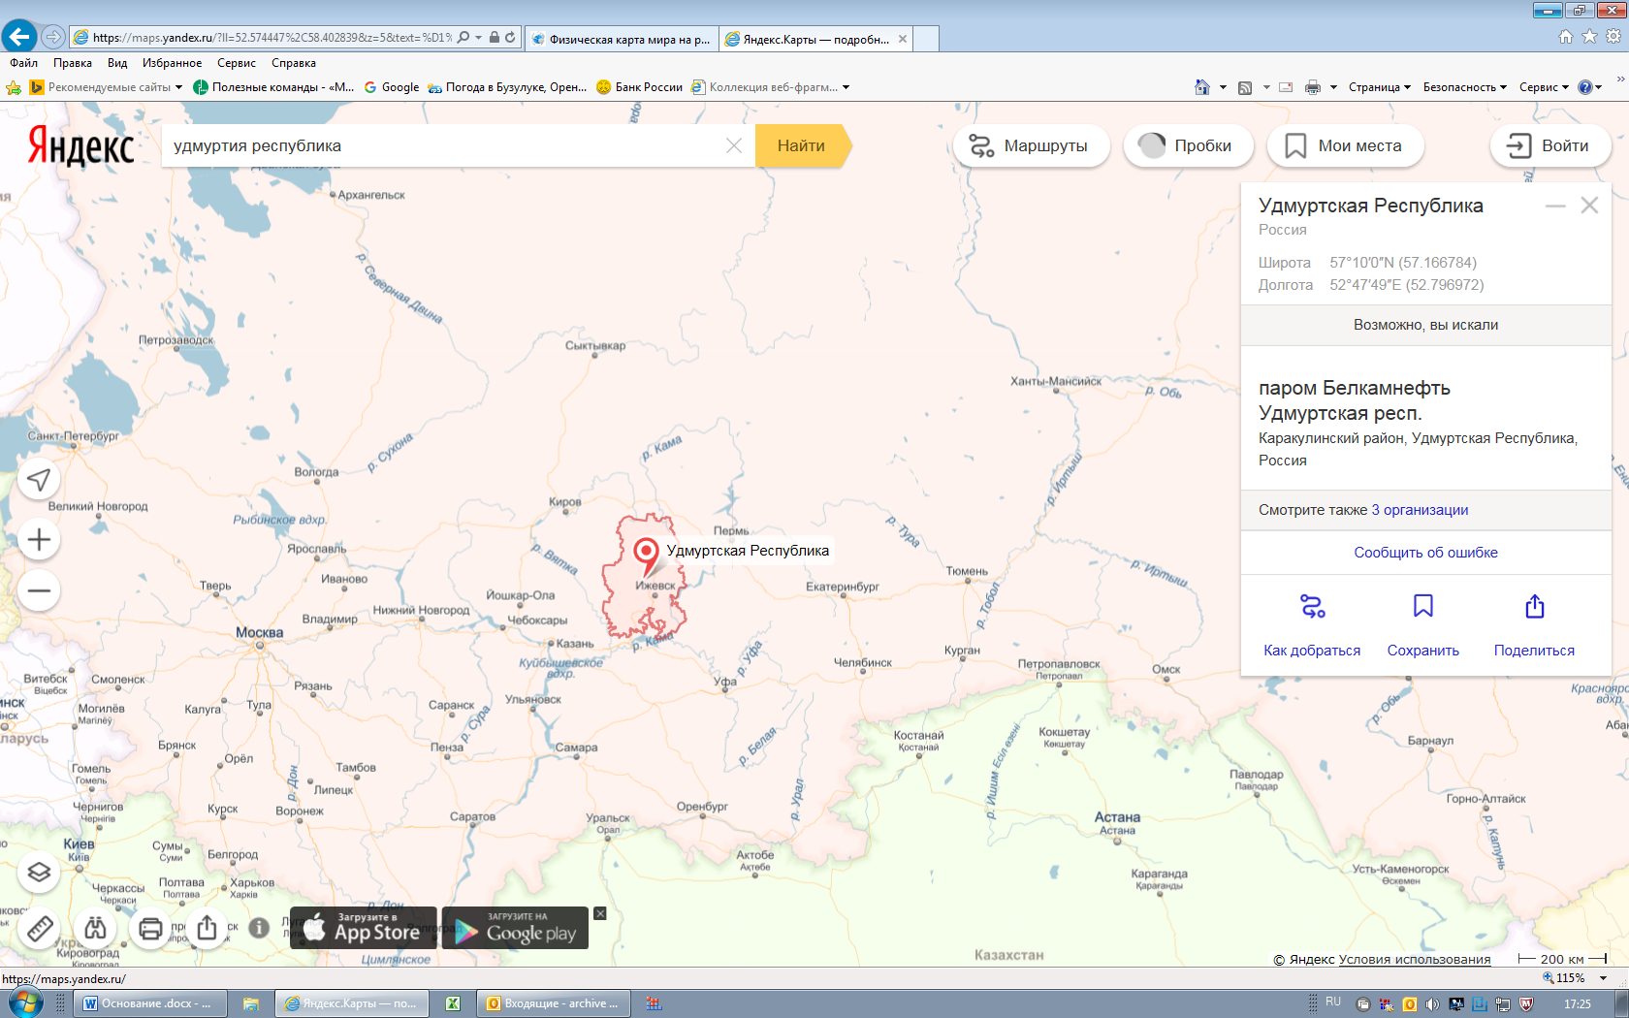Open the Home button dropdown arrow
Viewport: 1629px width, 1018px height.
coord(1223,87)
